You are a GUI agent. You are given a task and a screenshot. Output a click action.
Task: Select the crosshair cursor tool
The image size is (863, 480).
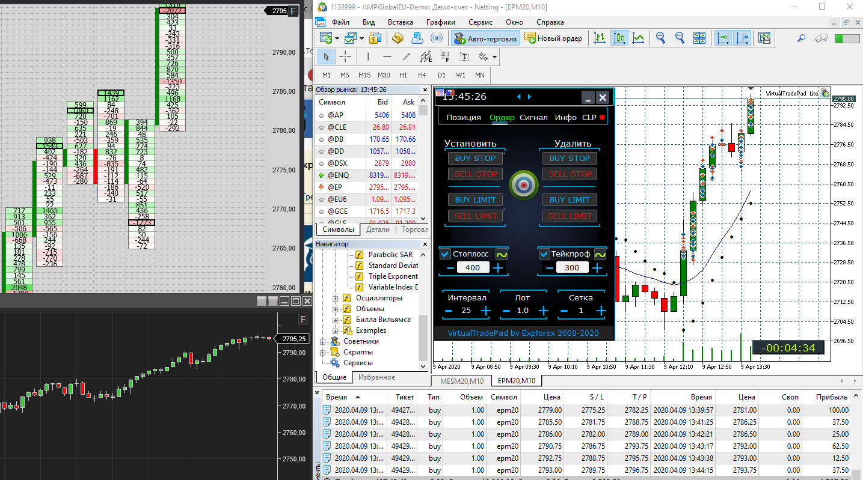pos(345,57)
